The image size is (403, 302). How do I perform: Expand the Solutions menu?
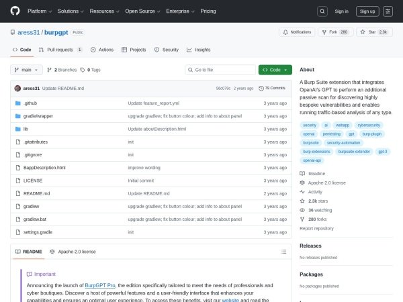(71, 11)
